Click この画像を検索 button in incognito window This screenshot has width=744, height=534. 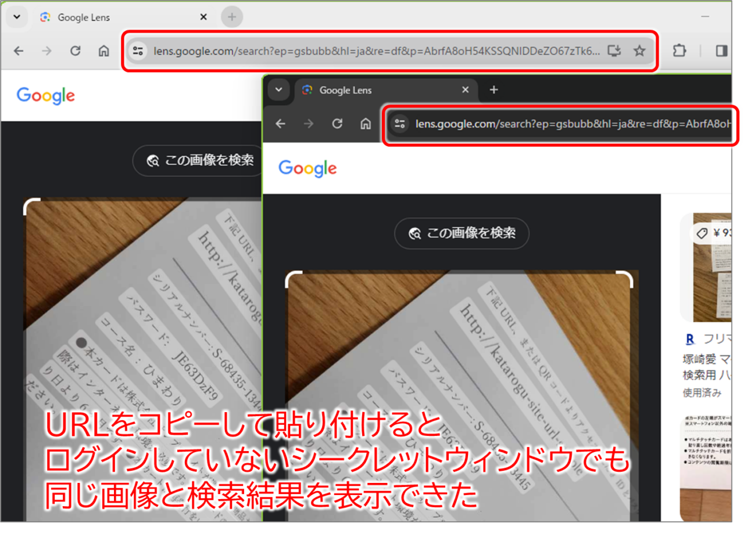pyautogui.click(x=462, y=233)
